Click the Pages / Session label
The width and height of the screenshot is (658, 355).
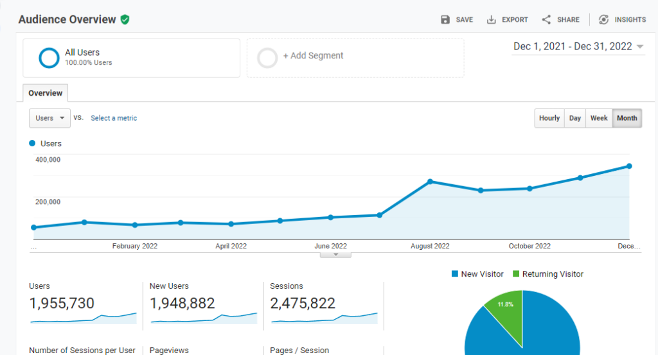299,351
